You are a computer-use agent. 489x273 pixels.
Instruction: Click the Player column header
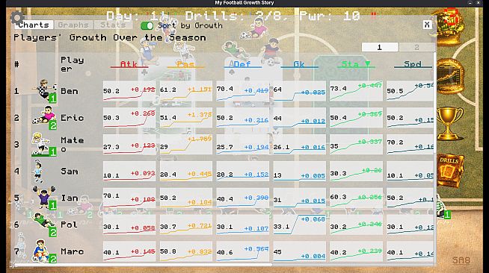(x=72, y=64)
